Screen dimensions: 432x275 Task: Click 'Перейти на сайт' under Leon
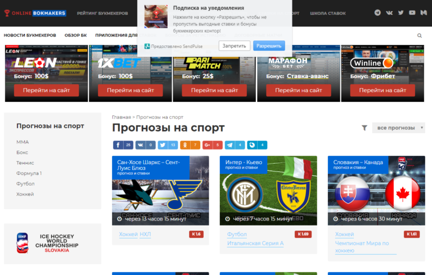46,91
